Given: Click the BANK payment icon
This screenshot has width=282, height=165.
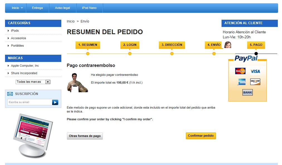Looking at the screenshot, I should pos(248,92).
